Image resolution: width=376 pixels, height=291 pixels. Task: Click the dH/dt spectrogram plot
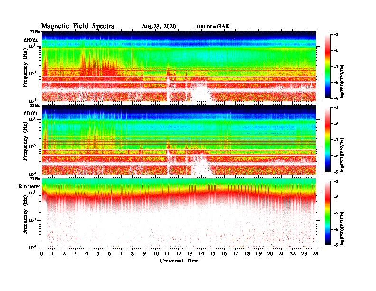point(179,67)
